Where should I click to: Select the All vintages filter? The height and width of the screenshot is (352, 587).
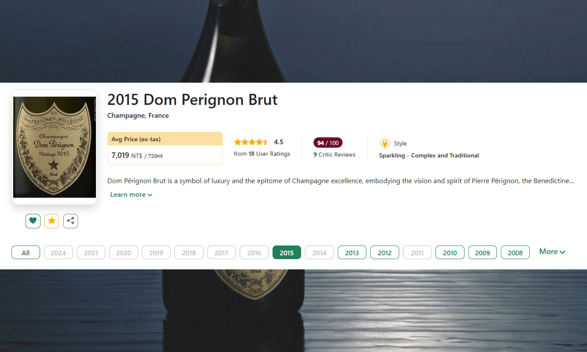[x=25, y=252]
